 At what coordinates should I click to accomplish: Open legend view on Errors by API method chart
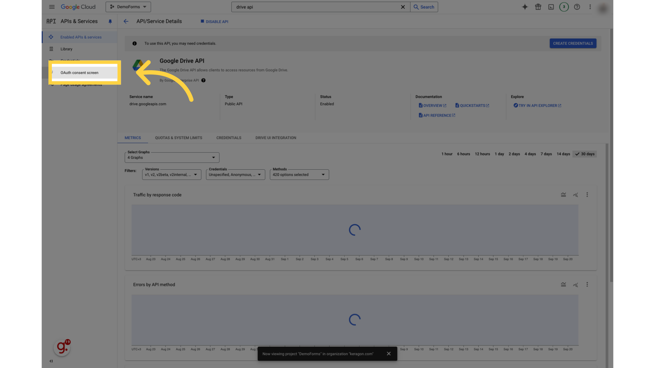point(563,285)
